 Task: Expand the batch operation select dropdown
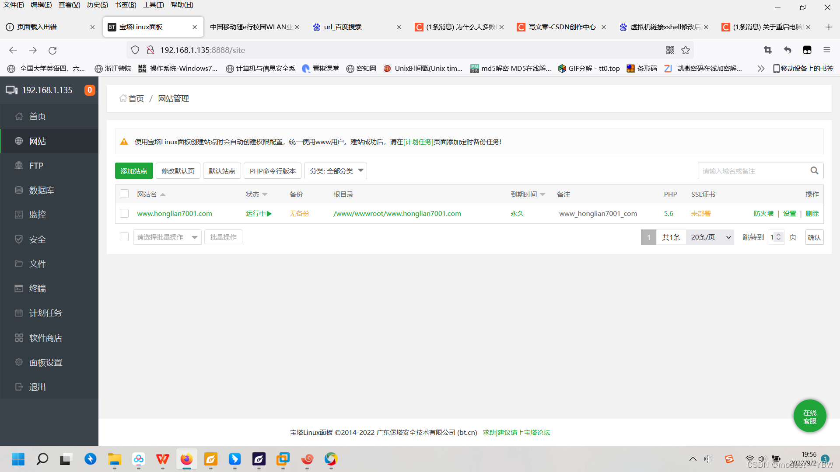tap(167, 237)
